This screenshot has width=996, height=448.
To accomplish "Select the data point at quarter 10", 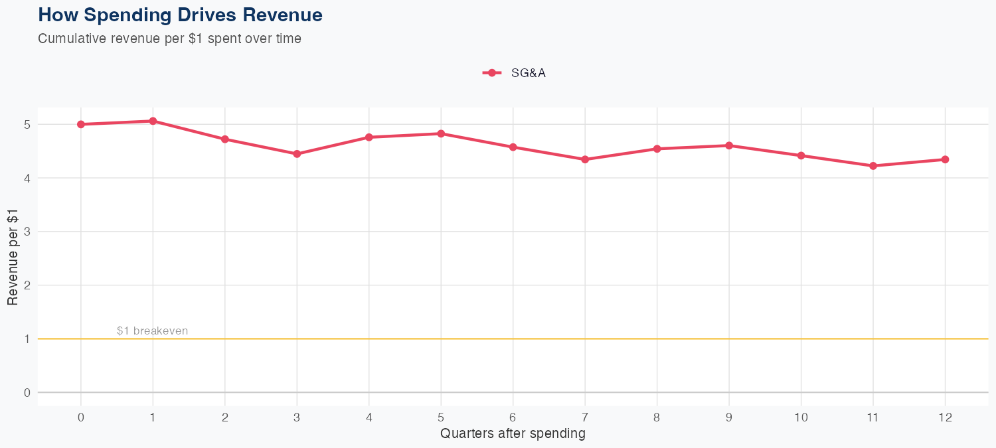I will [x=801, y=155].
